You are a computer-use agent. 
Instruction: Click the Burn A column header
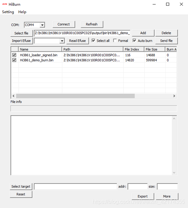(171, 49)
